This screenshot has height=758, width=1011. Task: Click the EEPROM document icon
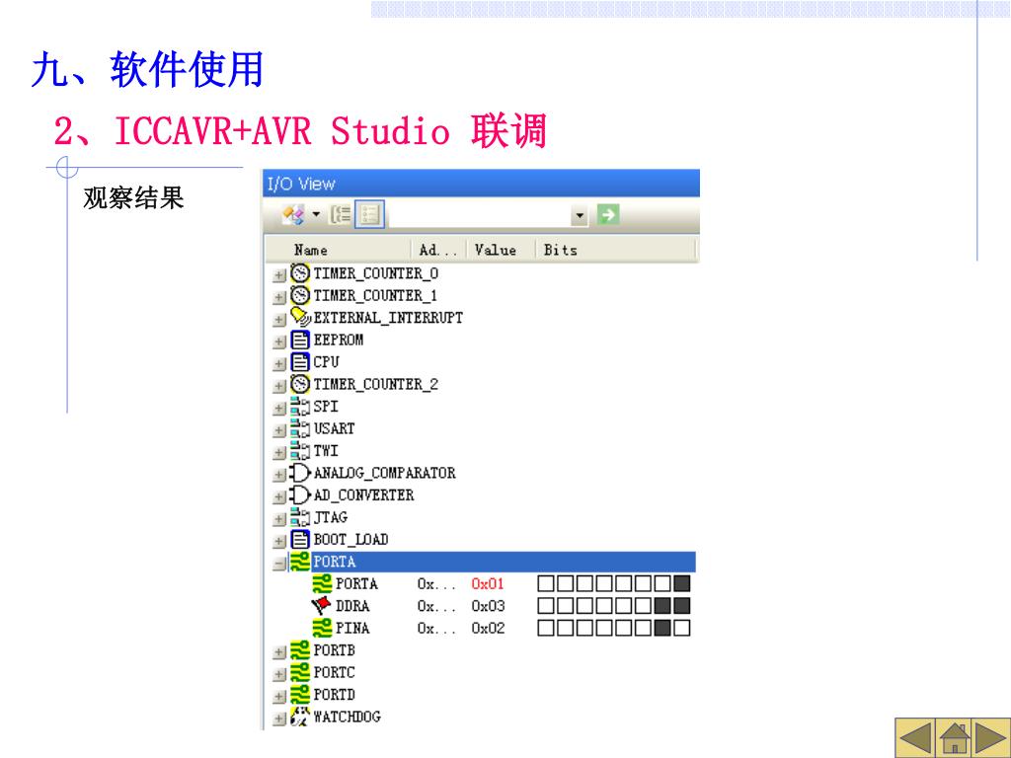300,340
